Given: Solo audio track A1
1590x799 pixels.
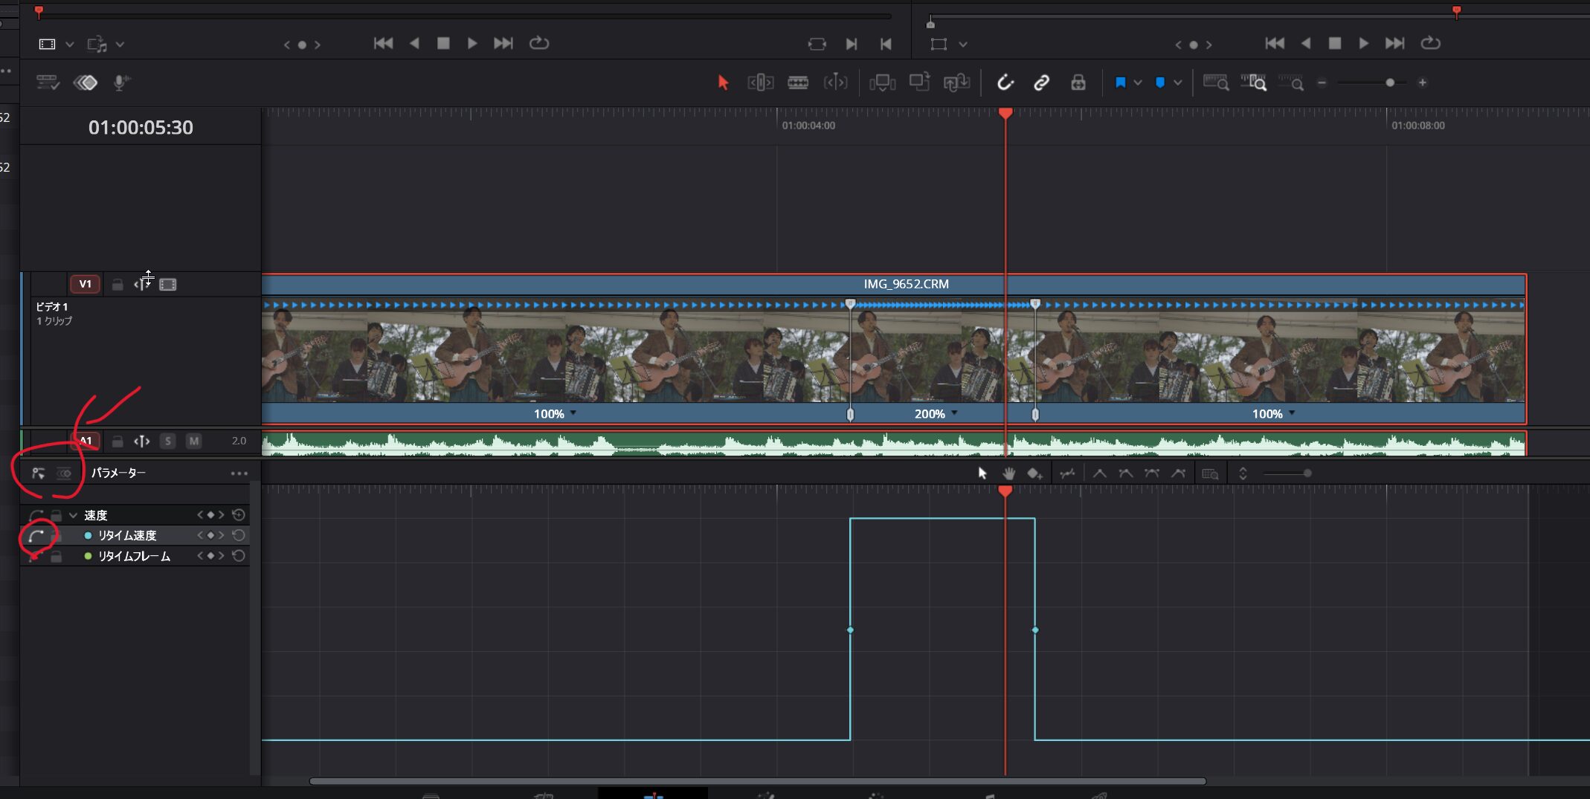Looking at the screenshot, I should [x=168, y=441].
